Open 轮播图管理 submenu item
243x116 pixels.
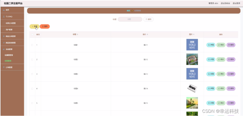click(9, 55)
